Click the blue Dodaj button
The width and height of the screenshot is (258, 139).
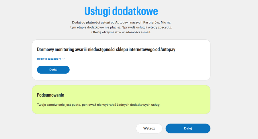point(53,70)
